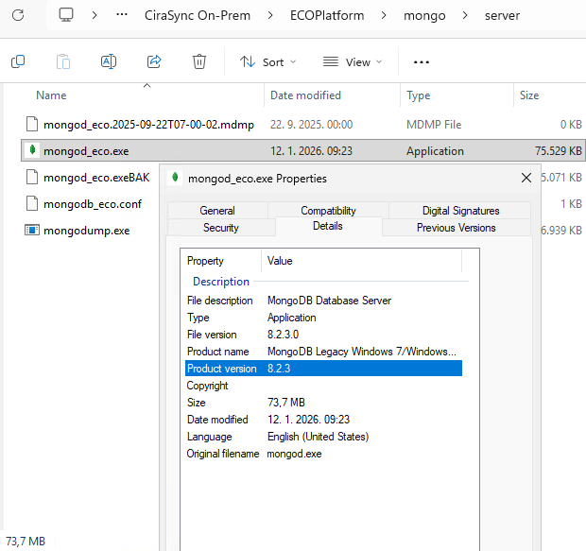This screenshot has width=586, height=551.
Task: Click the monitor This PC icon
Action: (x=65, y=15)
